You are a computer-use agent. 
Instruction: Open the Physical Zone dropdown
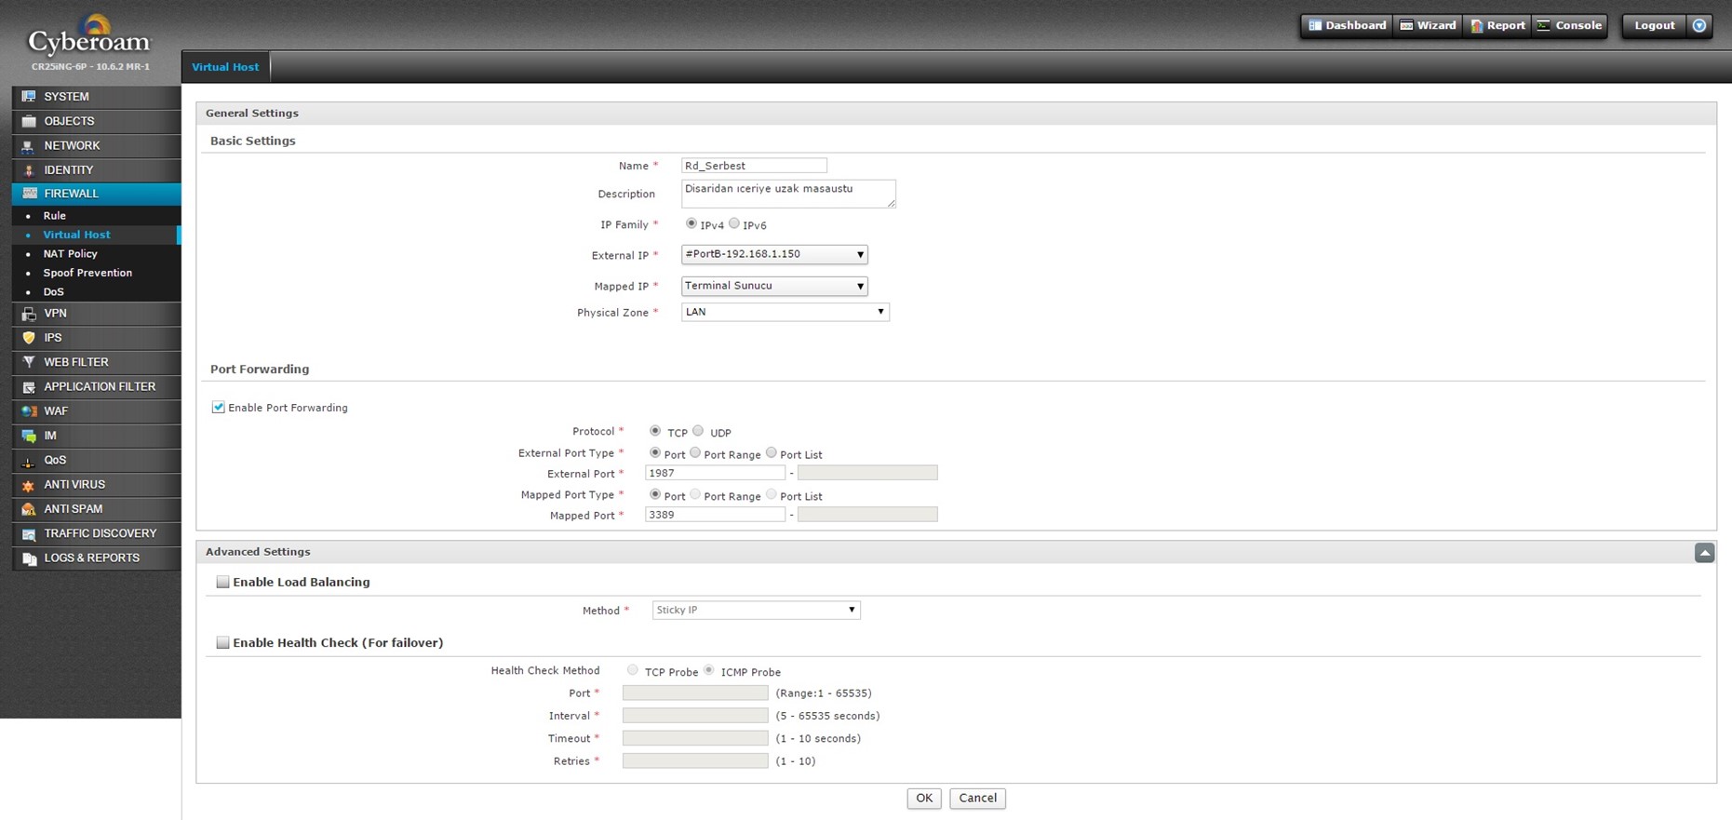(785, 312)
